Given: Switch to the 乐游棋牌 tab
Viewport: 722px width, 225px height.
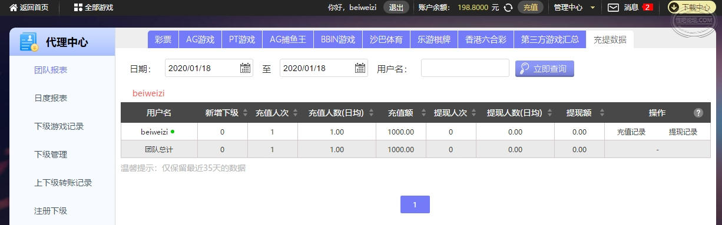Looking at the screenshot, I should pyautogui.click(x=434, y=39).
